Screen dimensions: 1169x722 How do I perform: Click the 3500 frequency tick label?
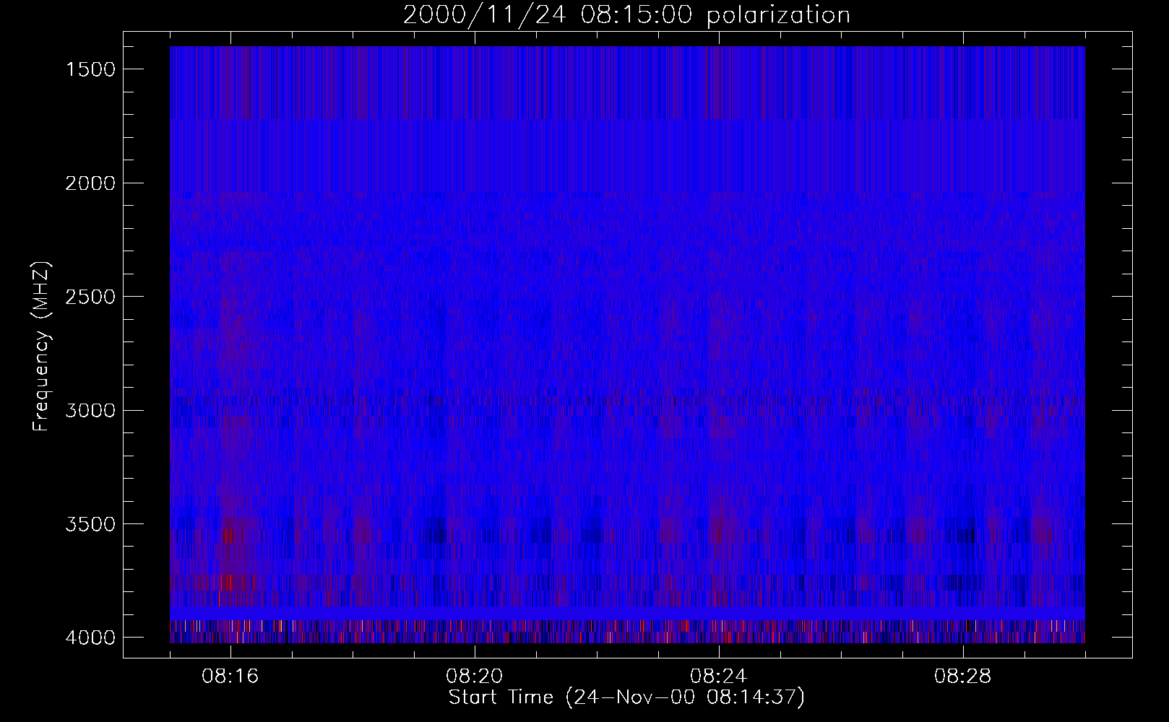(x=90, y=524)
